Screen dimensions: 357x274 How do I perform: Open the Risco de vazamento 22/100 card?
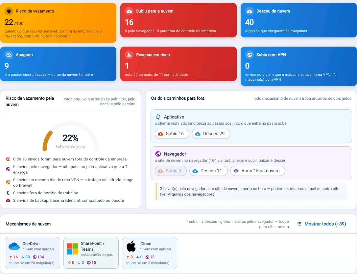tap(58, 23)
